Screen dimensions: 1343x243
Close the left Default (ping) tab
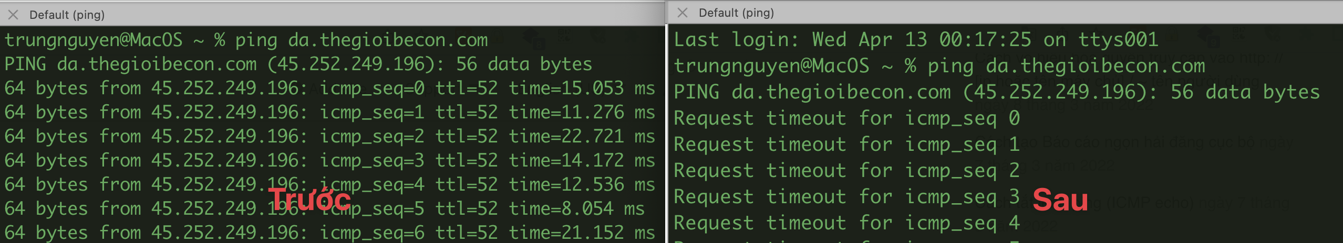[x=14, y=15]
